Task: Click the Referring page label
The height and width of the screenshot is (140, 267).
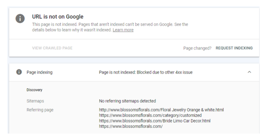Action: [40, 110]
